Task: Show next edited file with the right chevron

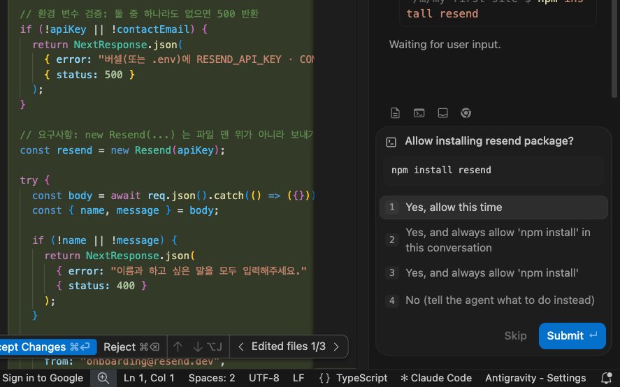Action: coord(336,346)
